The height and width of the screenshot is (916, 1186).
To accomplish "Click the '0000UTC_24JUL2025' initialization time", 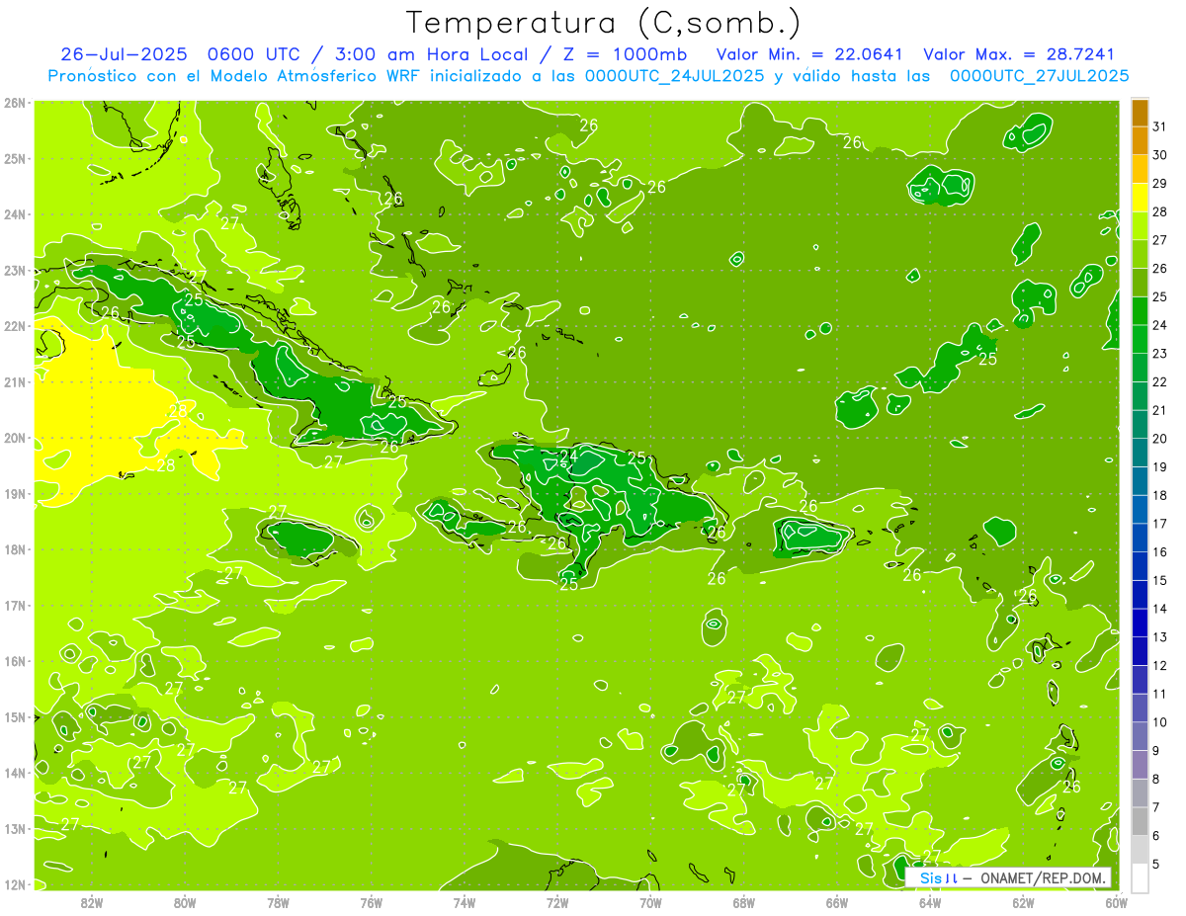I will (674, 76).
